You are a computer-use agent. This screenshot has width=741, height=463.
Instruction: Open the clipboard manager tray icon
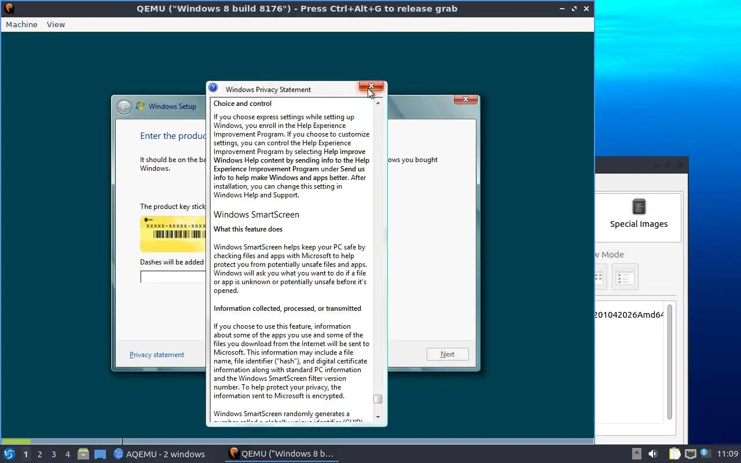tap(674, 454)
